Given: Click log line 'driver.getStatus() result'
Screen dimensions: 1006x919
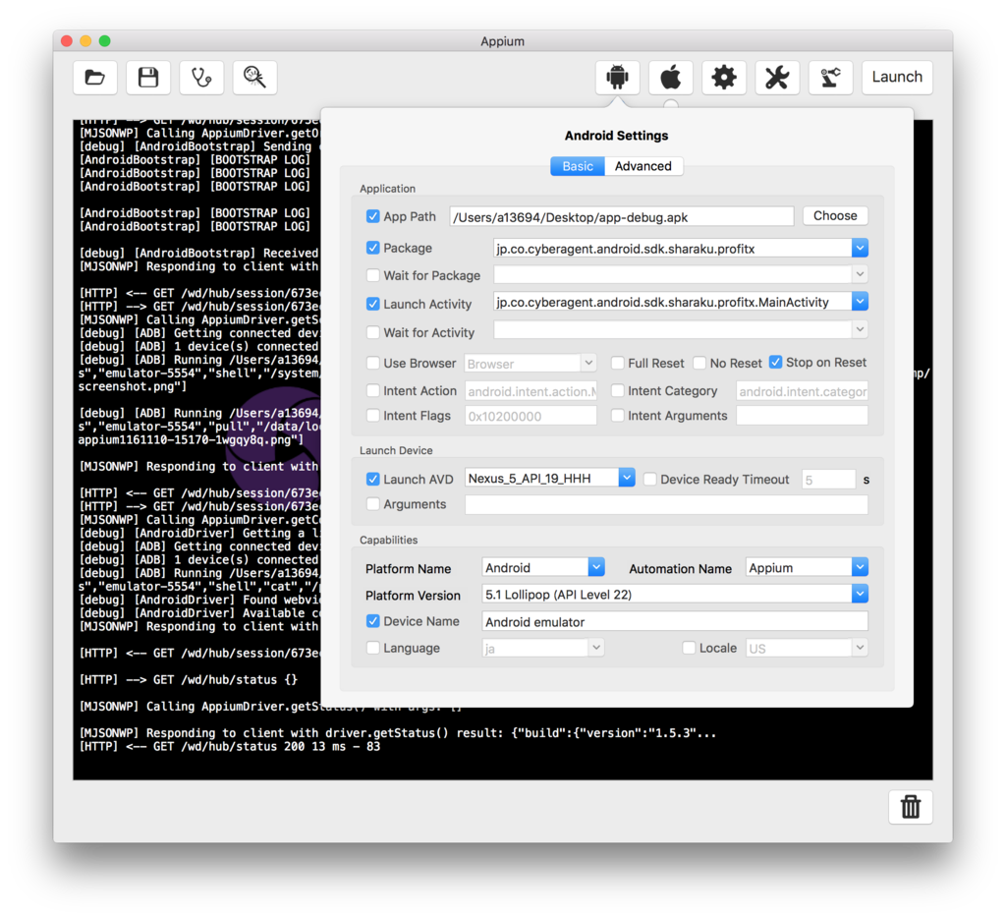Looking at the screenshot, I should [397, 733].
